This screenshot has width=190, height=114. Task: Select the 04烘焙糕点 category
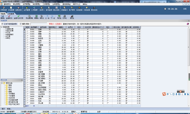[x=9, y=34]
